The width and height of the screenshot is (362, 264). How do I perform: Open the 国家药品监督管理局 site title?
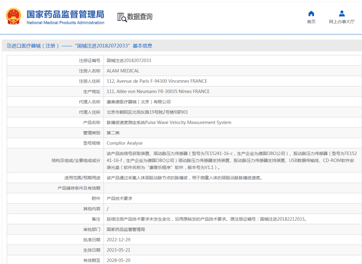click(x=65, y=14)
